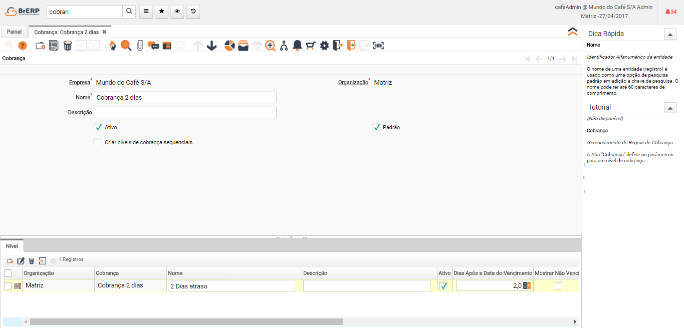Select the Cobrança: Cobrança 2 dias tab
684x328 pixels.
pos(67,32)
